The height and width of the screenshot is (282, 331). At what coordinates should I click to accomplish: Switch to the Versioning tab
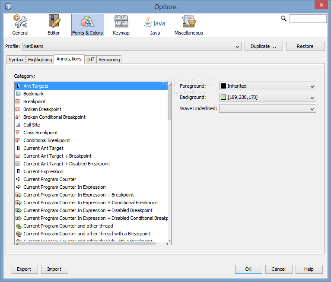[109, 60]
